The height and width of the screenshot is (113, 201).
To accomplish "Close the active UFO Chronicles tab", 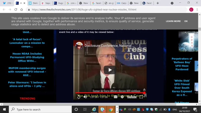I will pos(25,3).
